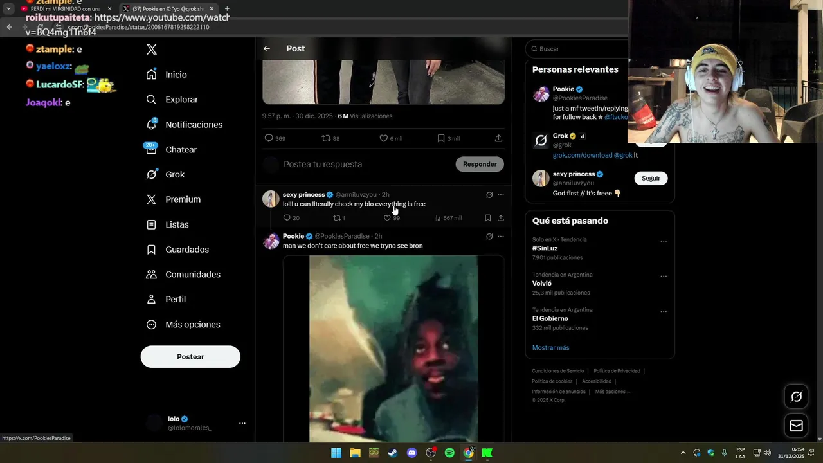Click Grok icon on sexy princess reply
823x463 pixels.
(489, 195)
